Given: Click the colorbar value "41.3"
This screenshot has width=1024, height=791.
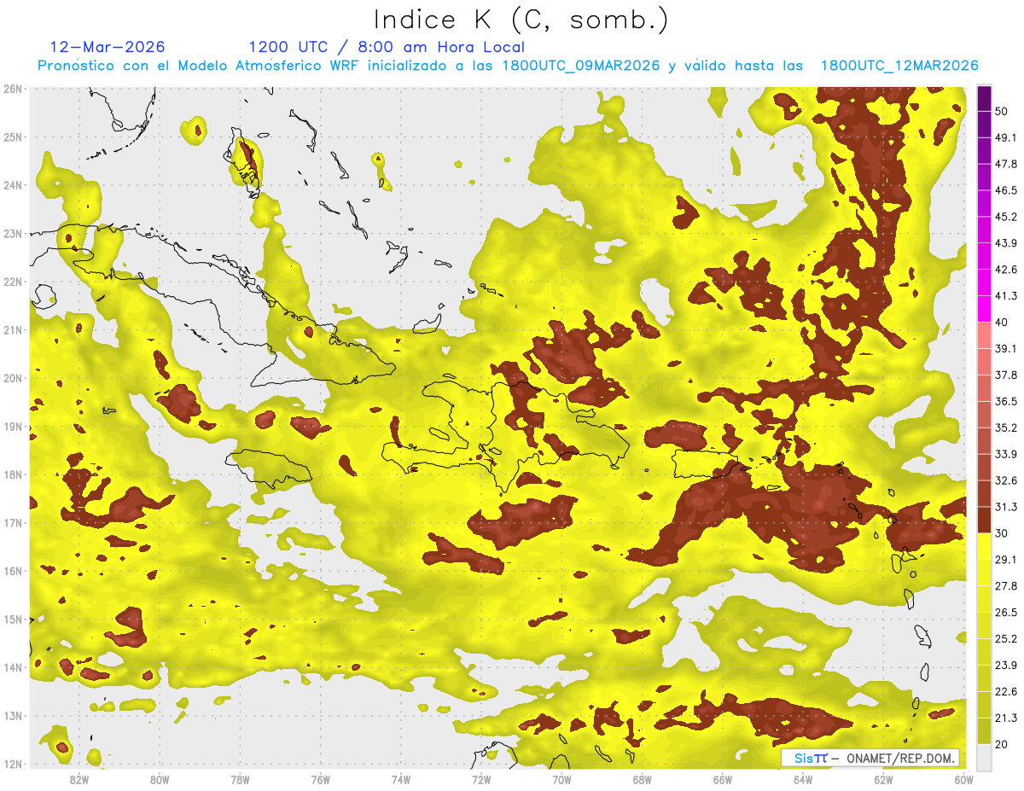Looking at the screenshot, I should [x=1006, y=296].
